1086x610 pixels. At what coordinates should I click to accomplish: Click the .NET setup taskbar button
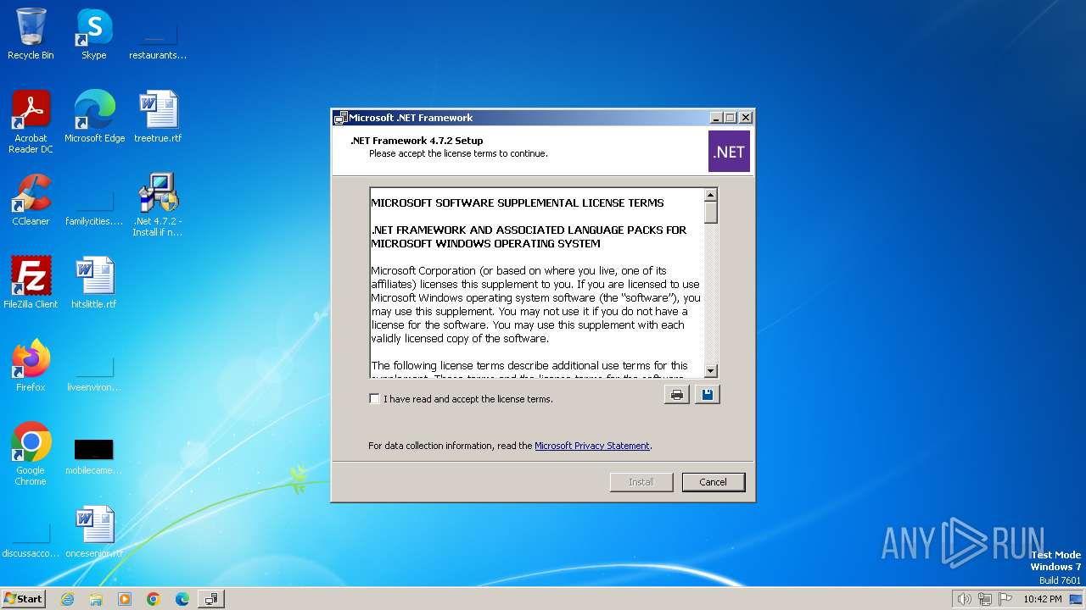pyautogui.click(x=211, y=599)
